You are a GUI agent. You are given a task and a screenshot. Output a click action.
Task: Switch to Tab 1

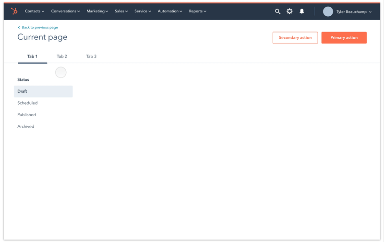[32, 56]
